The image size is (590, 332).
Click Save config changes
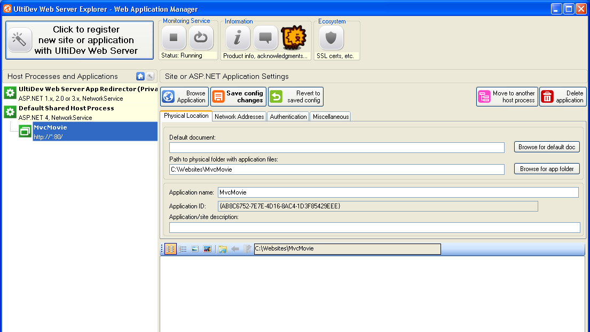click(238, 96)
